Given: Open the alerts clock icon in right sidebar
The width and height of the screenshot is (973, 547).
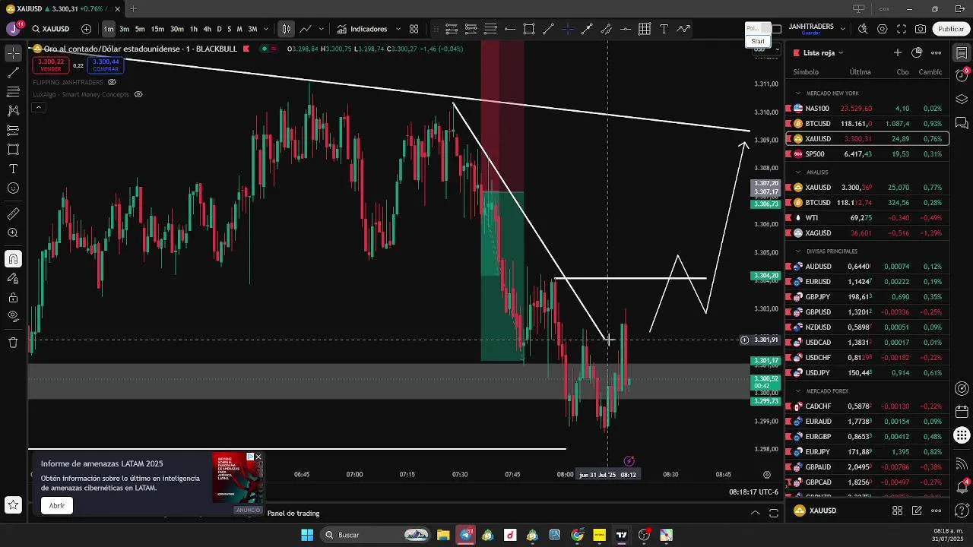Looking at the screenshot, I should pos(962,74).
